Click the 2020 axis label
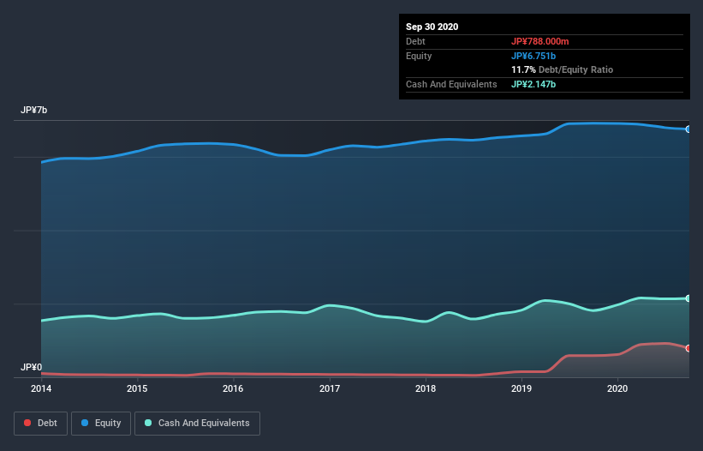The width and height of the screenshot is (703, 451). tap(617, 388)
